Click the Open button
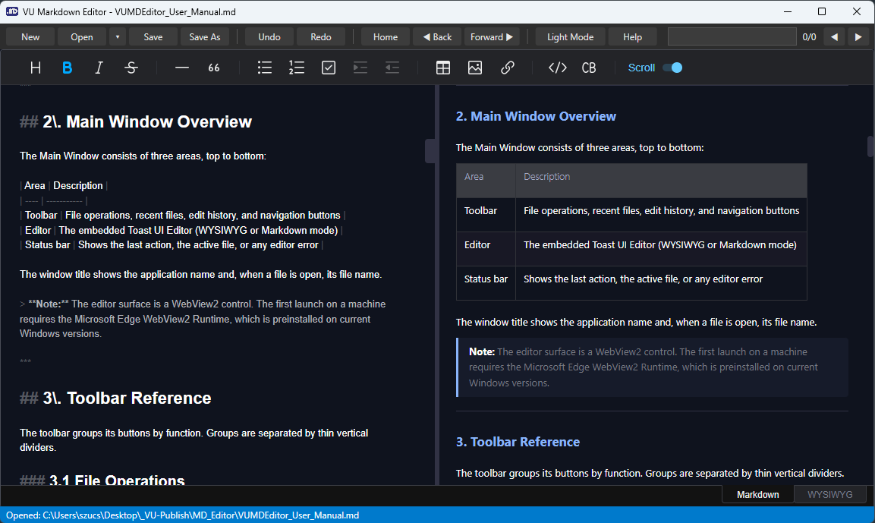This screenshot has height=523, width=875. [x=82, y=37]
